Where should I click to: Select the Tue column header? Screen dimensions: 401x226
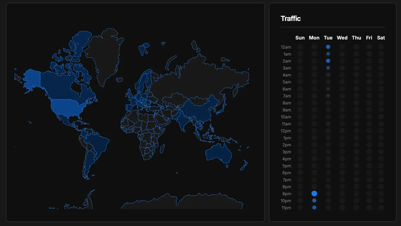click(x=328, y=38)
